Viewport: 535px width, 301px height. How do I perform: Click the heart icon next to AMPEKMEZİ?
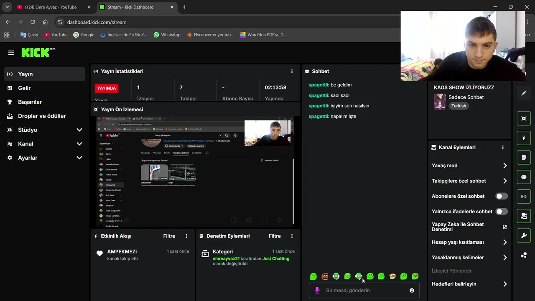point(99,253)
